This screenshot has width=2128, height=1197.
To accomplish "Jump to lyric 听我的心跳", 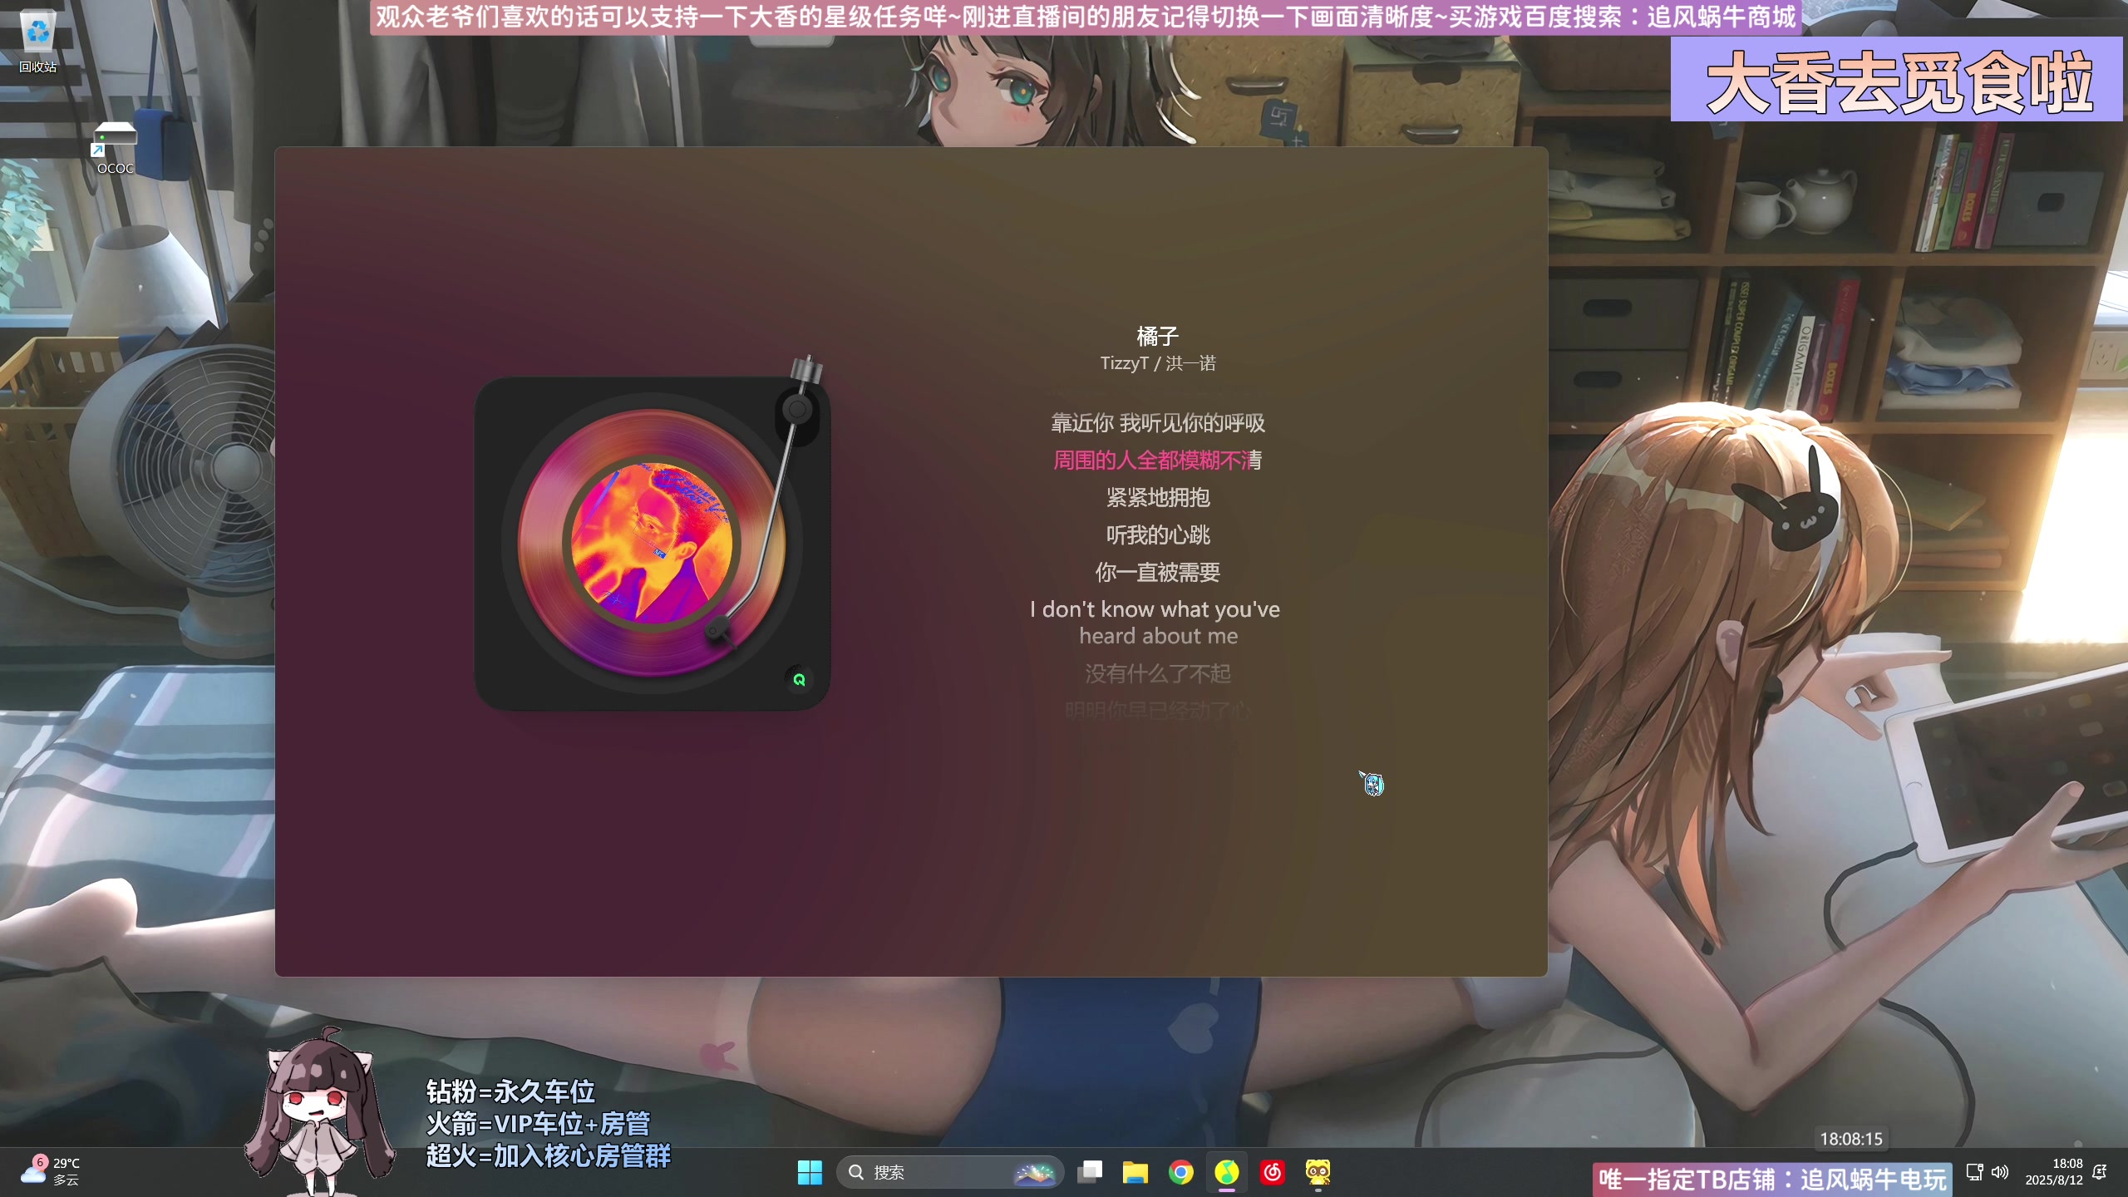I will point(1158,535).
